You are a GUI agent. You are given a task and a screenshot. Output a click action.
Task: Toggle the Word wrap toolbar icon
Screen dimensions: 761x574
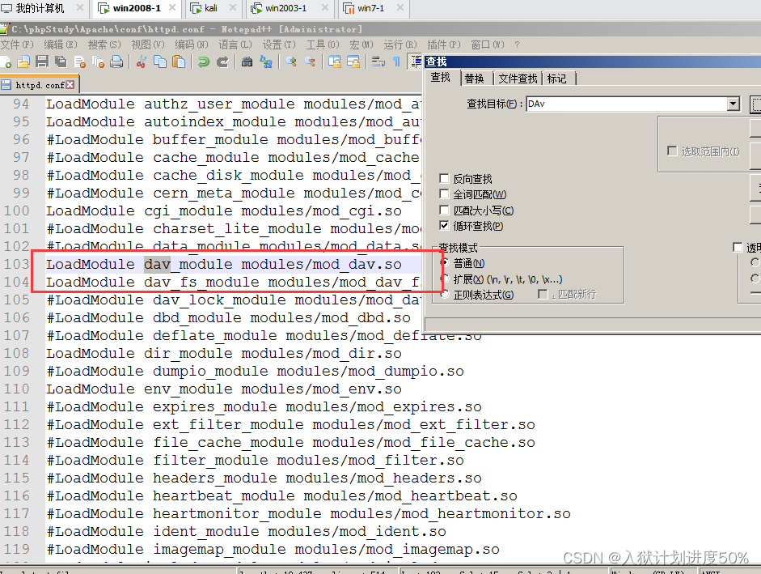[378, 62]
